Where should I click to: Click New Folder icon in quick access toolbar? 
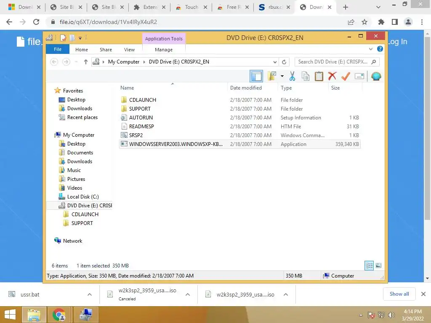coord(72,37)
